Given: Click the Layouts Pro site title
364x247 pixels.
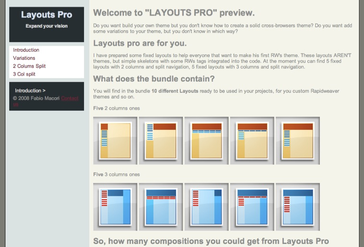Looking at the screenshot, I should pyautogui.click(x=47, y=15).
